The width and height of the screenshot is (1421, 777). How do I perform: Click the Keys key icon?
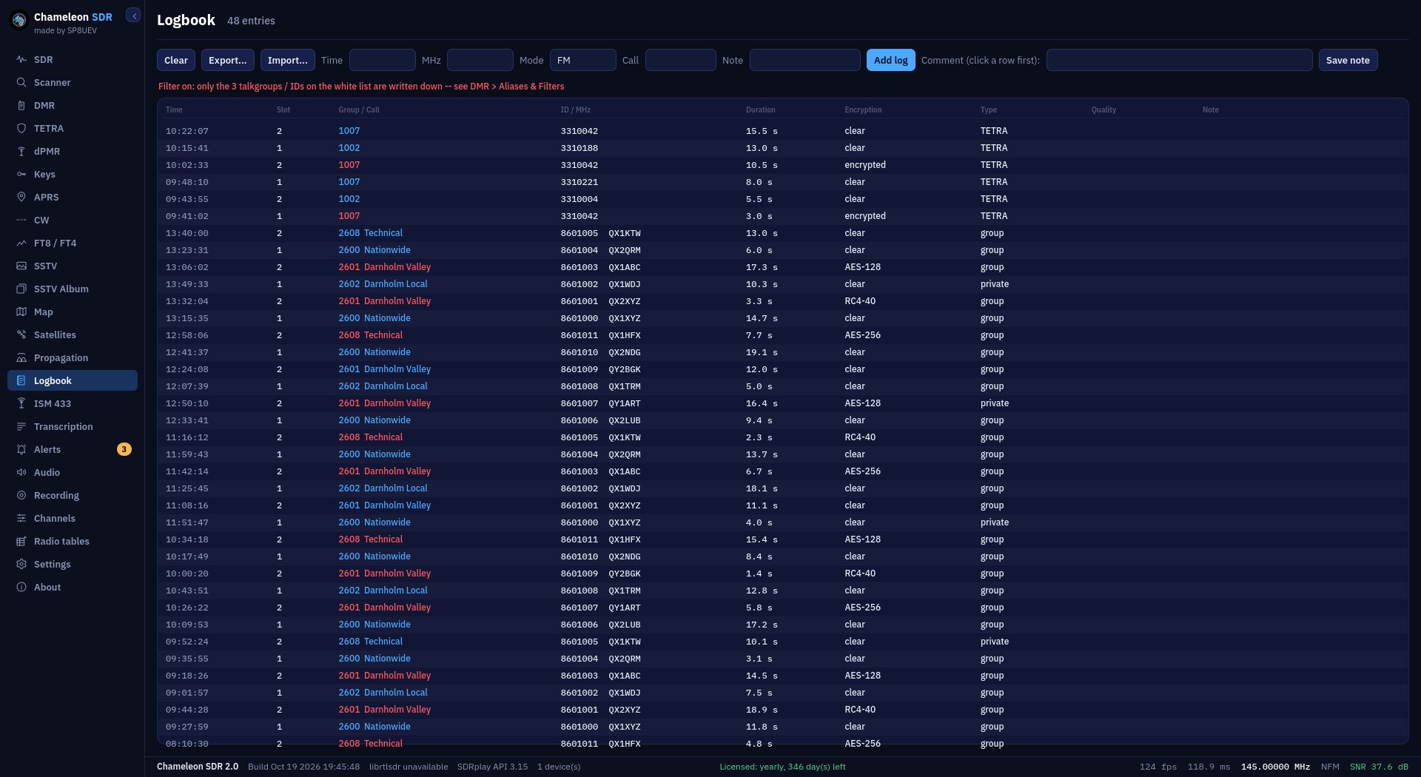(x=21, y=174)
